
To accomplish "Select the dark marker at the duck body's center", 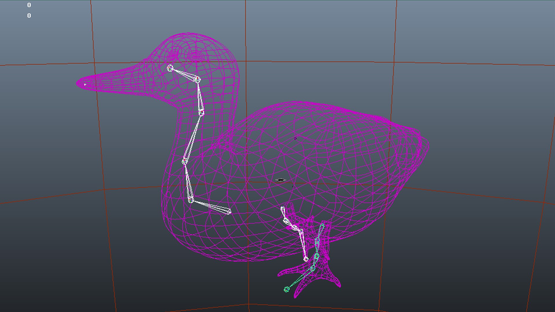I will pyautogui.click(x=280, y=180).
